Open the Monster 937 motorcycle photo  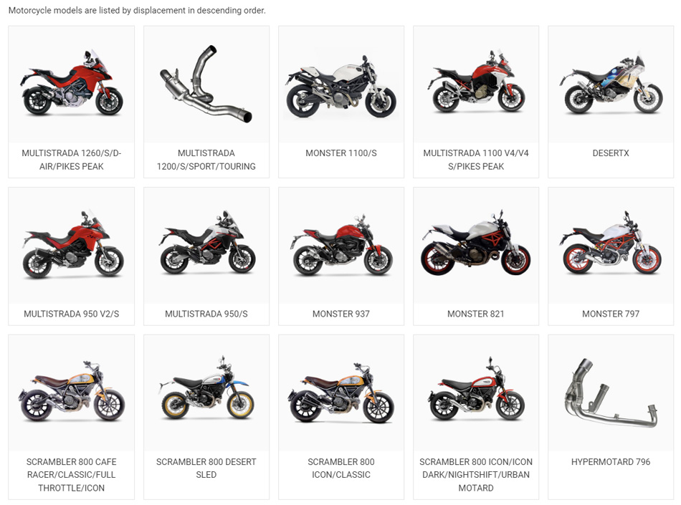[x=341, y=246]
